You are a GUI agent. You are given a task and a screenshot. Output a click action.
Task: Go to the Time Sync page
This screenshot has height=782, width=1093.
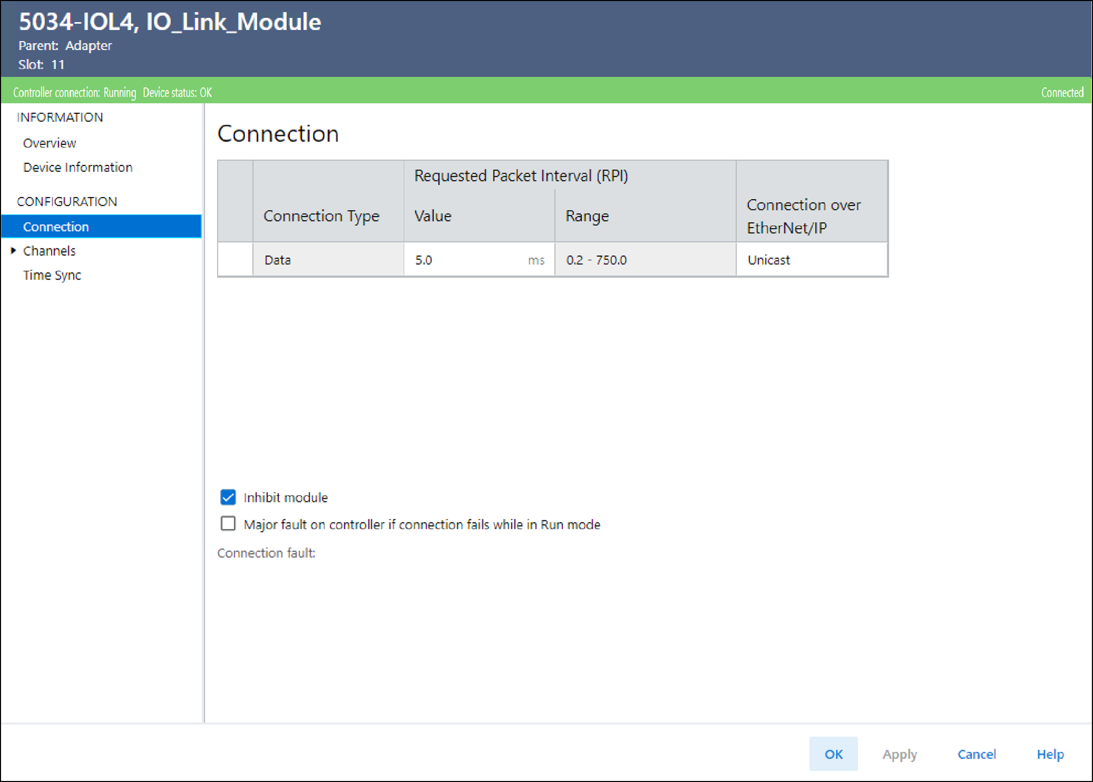tap(52, 276)
